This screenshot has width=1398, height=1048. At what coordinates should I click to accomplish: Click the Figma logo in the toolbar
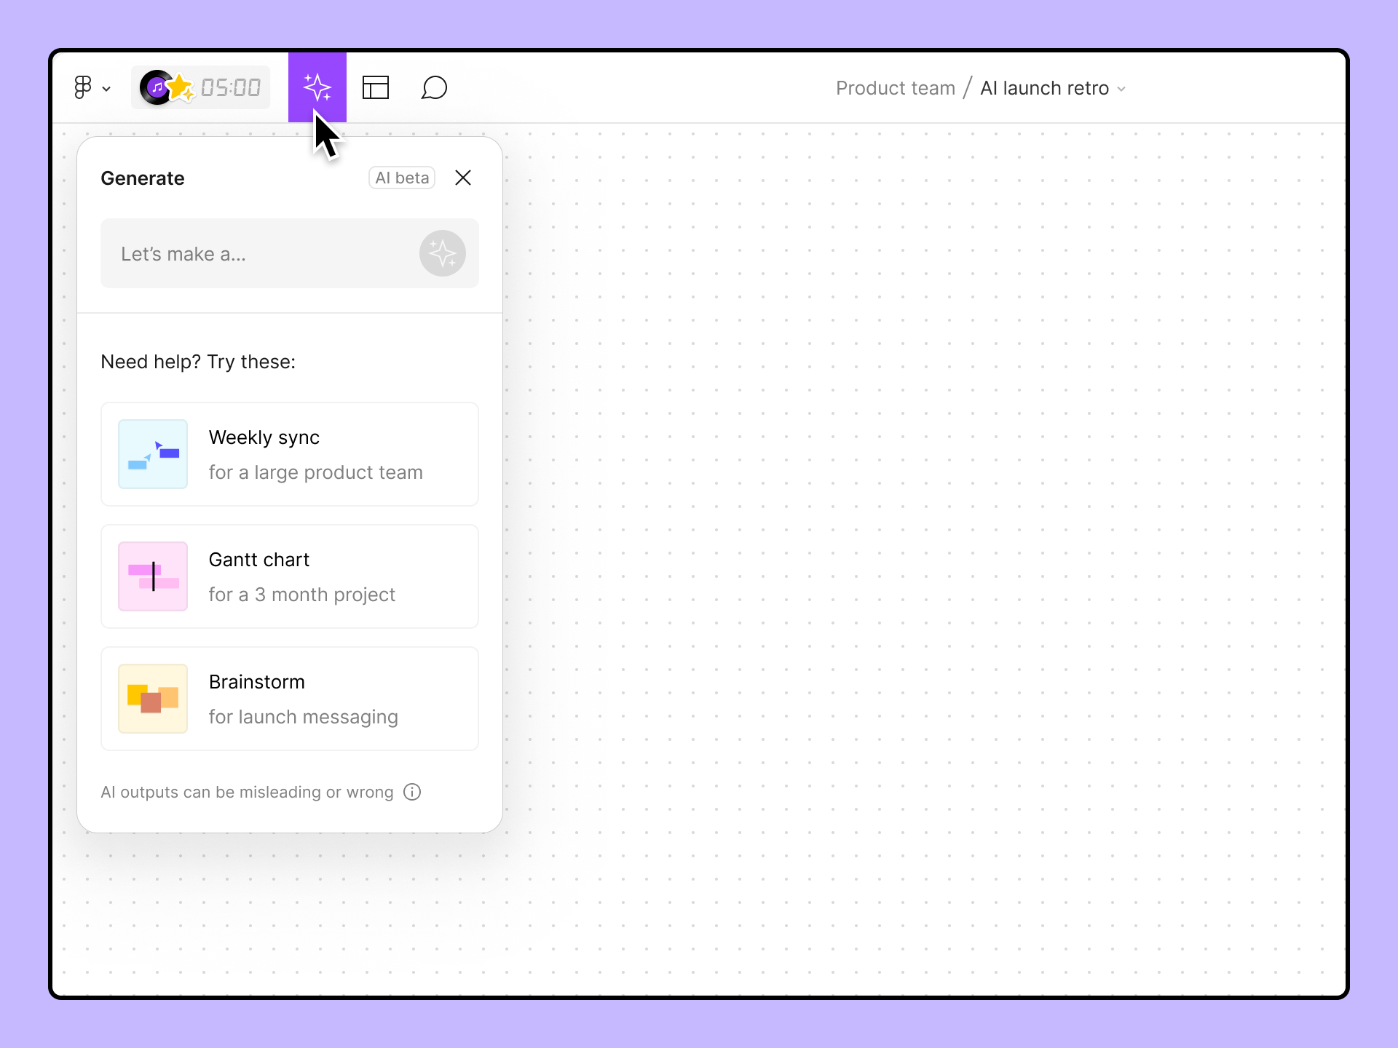82,87
